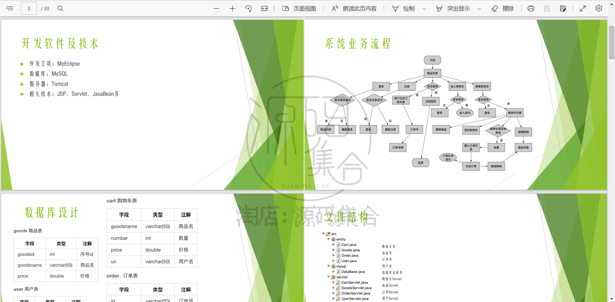Screen dimensions: 615x302
Task: Select the 突出显示 highlight tool
Action: click(x=453, y=8)
